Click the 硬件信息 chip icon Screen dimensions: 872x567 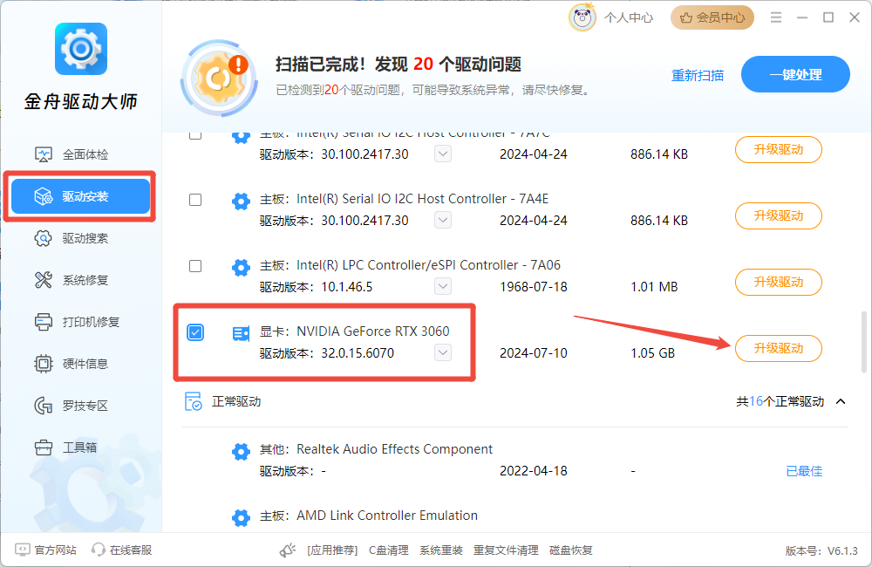tap(44, 364)
